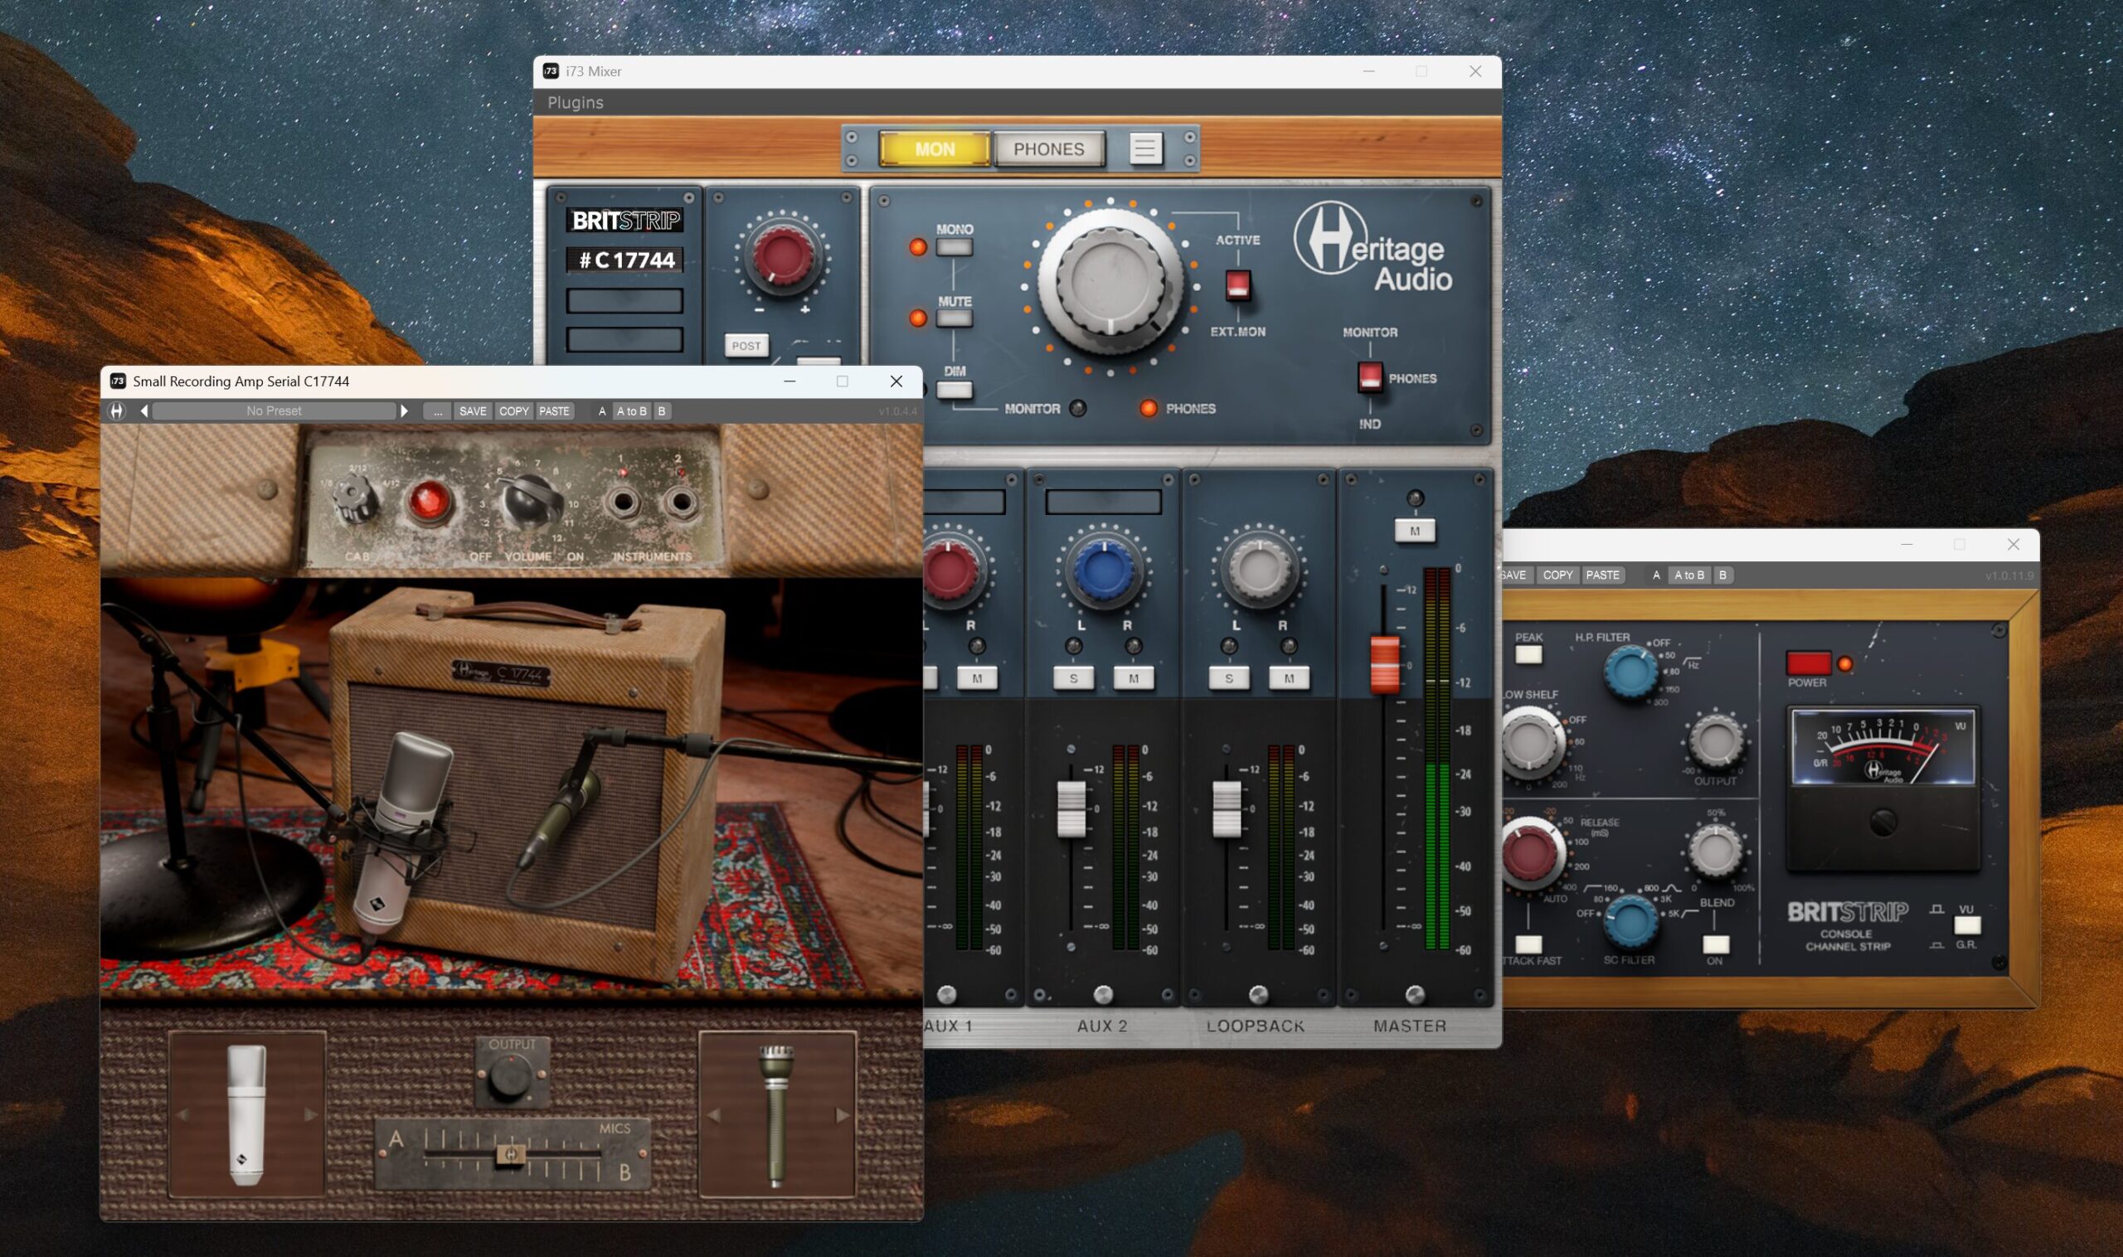Viewport: 2123px width, 1257px height.
Task: Click the MICS A/B blend slider handle
Action: tap(510, 1154)
